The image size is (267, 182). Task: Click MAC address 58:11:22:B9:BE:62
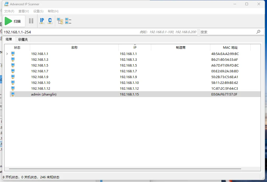pos(225,83)
